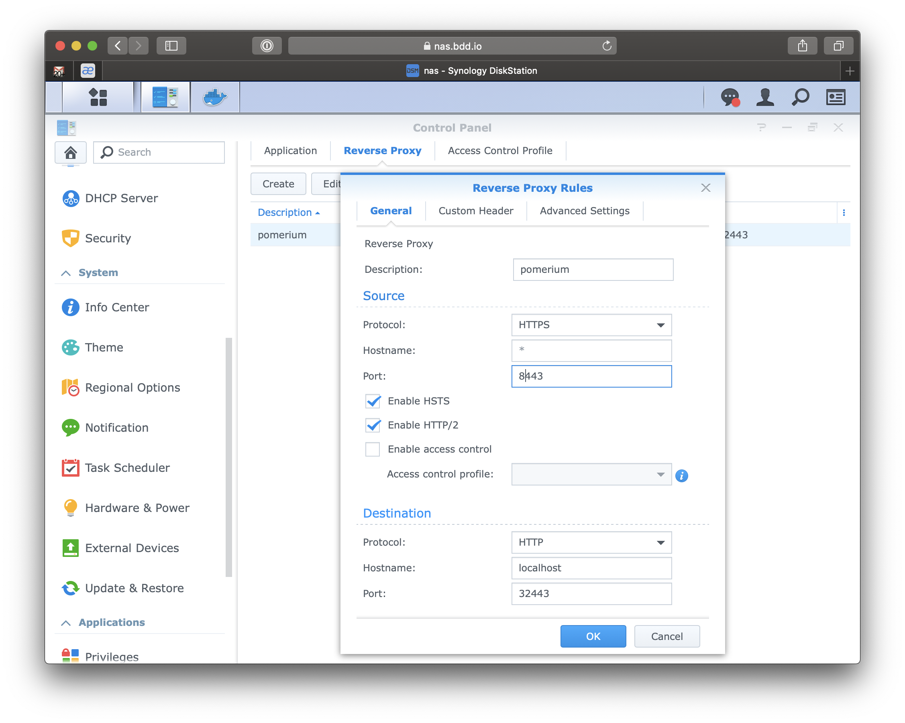Open Security settings in sidebar

tap(71, 238)
